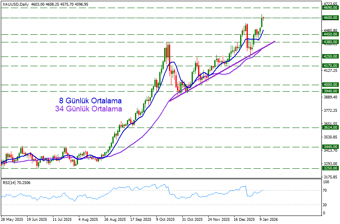Select the 4600.00 price level label
This screenshot has height=224, width=340.
point(330,18)
